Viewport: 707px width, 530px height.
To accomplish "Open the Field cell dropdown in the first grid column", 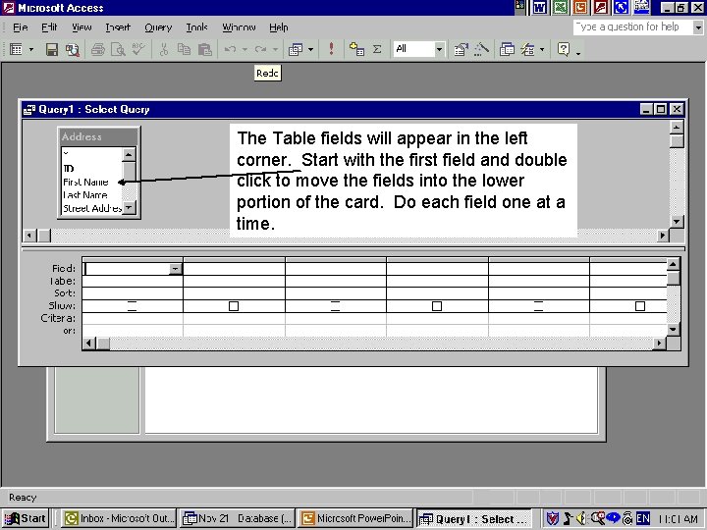I will pos(175,269).
